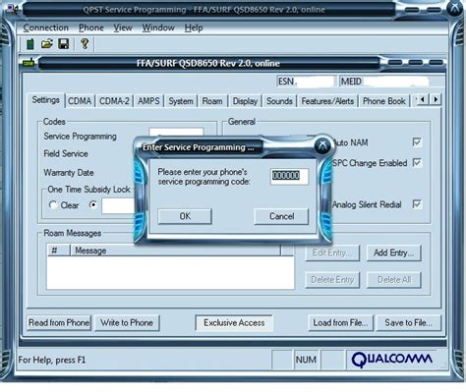Image resolution: width=466 pixels, height=392 pixels.
Task: Open file using the folder toolbar icon
Action: click(x=47, y=43)
